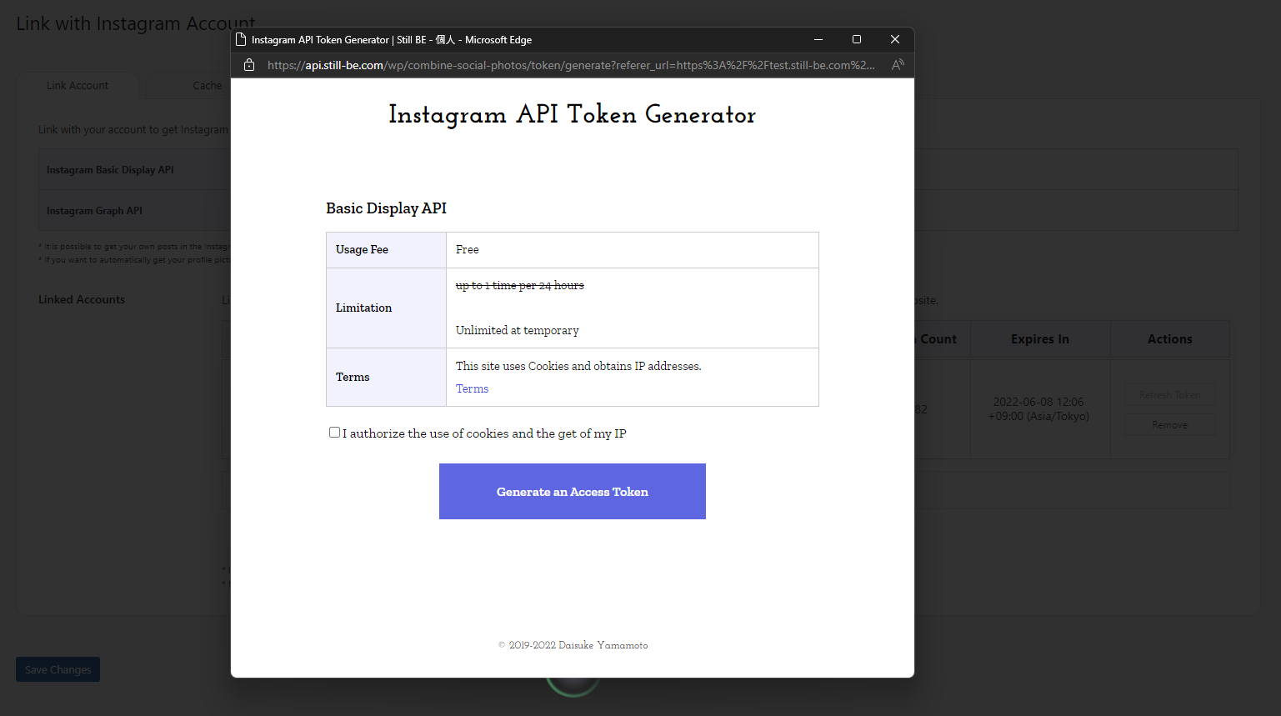Click the Expires In column header
The width and height of the screenshot is (1281, 716).
click(1040, 339)
